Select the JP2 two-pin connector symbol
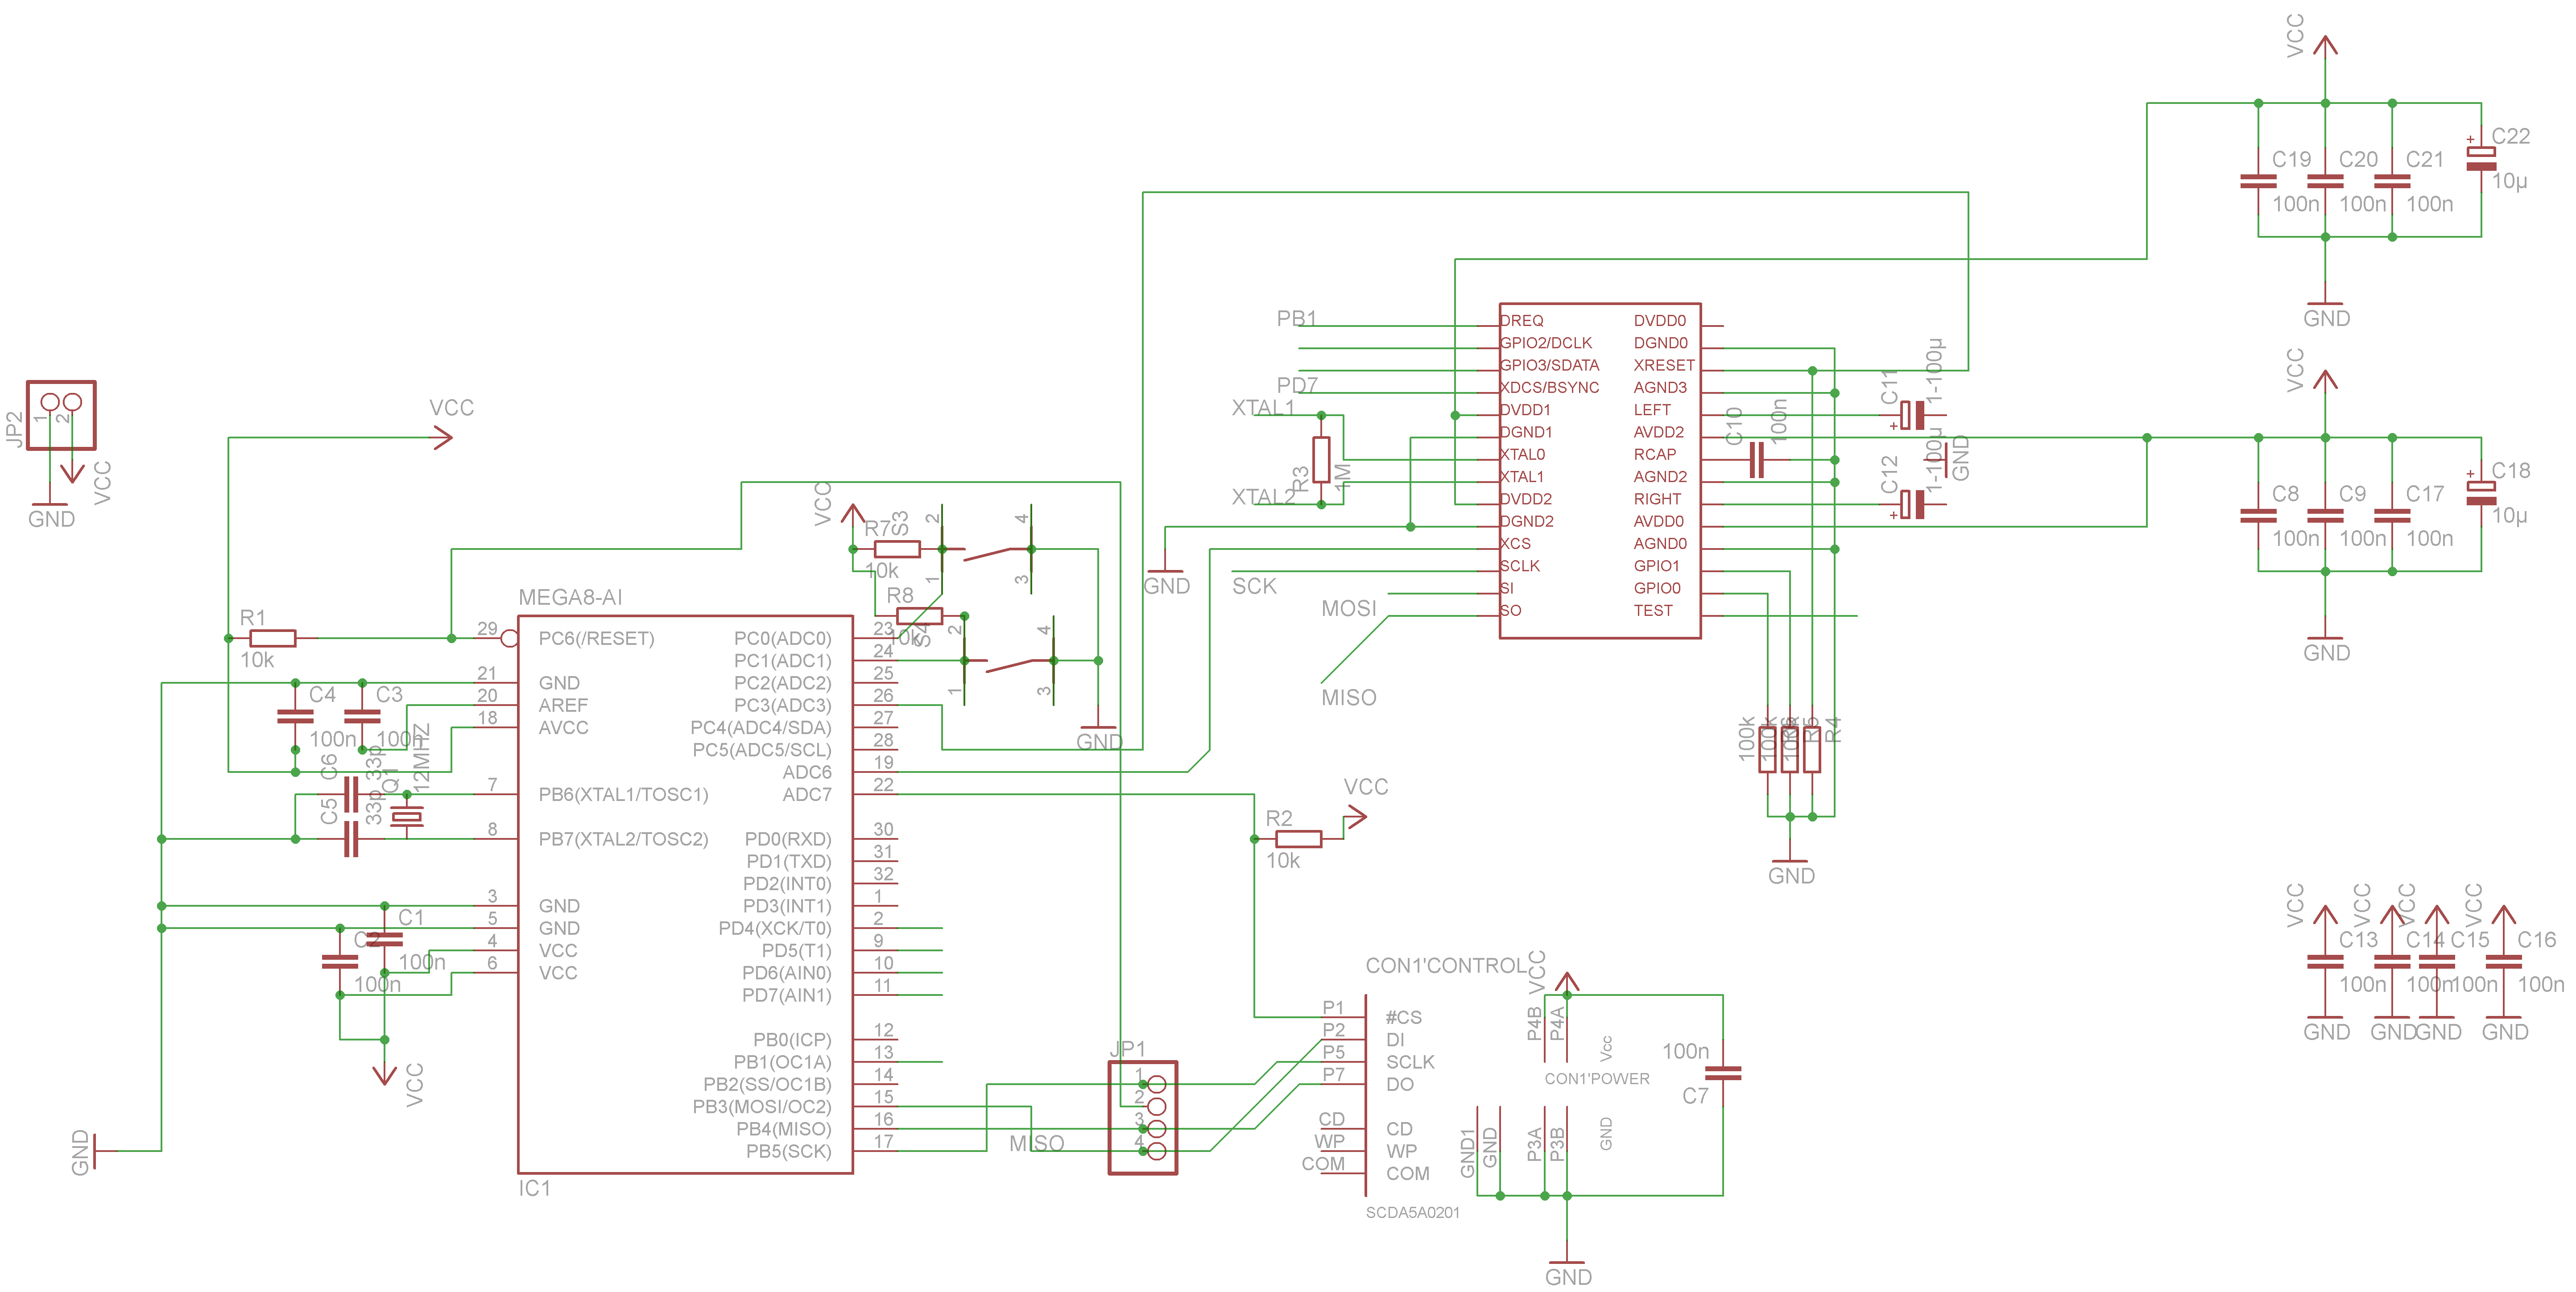This screenshot has height=1292, width=2576. click(61, 415)
